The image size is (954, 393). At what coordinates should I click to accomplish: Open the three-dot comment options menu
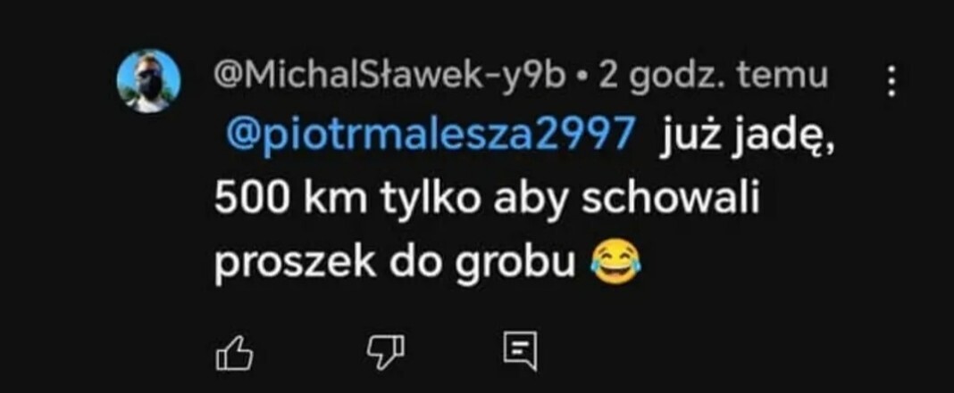tap(891, 81)
